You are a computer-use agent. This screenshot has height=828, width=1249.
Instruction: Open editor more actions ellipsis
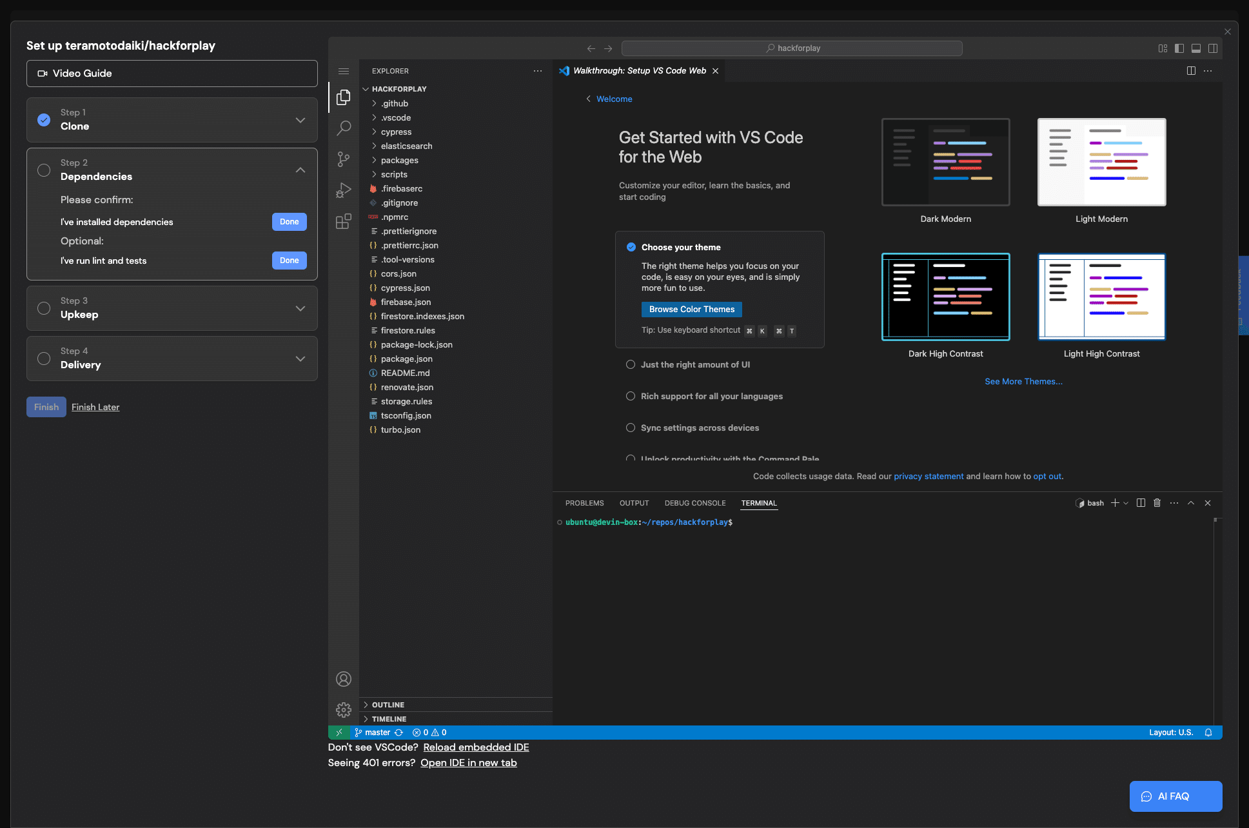[x=1208, y=71]
